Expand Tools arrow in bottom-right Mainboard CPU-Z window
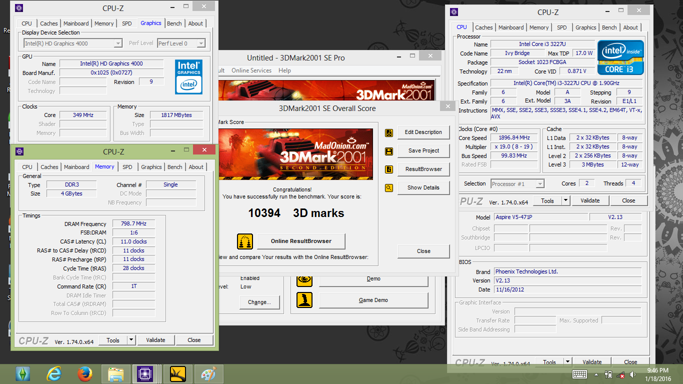683x384 pixels. [568, 362]
